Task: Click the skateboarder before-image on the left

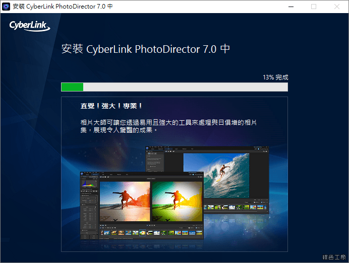Action: point(125,201)
